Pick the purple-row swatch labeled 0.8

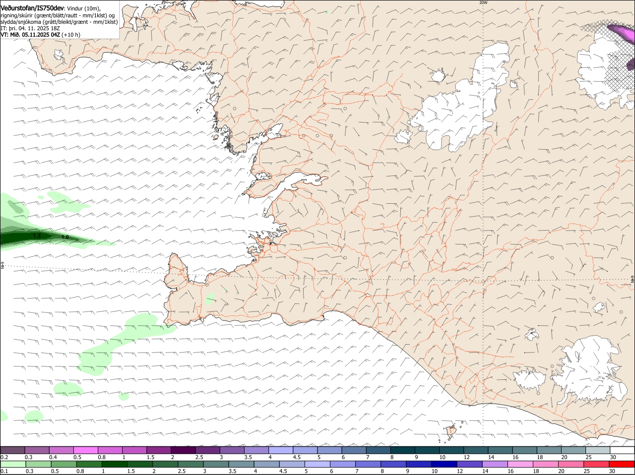[110, 450]
